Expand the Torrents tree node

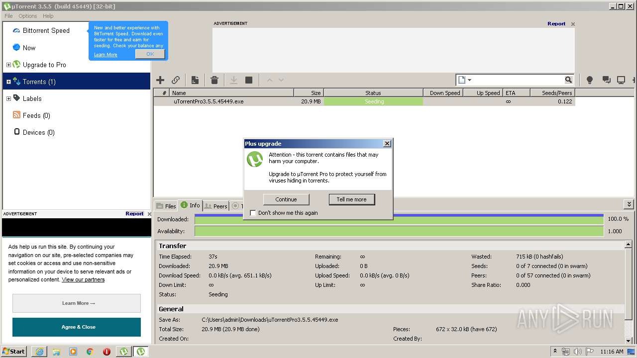point(8,82)
